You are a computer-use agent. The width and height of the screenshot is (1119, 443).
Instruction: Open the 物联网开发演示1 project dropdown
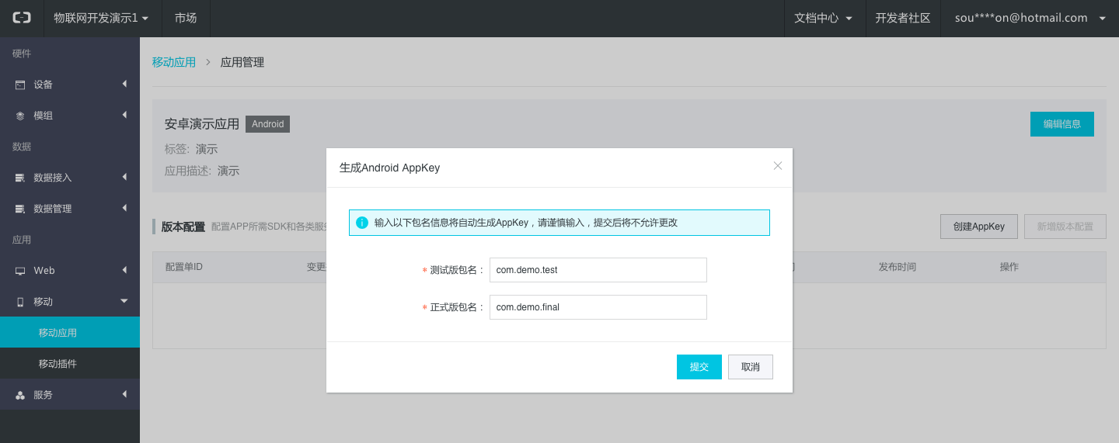pyautogui.click(x=101, y=18)
